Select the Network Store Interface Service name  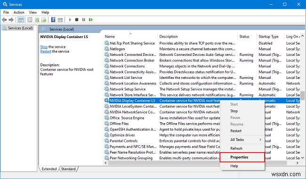[x=133, y=95]
